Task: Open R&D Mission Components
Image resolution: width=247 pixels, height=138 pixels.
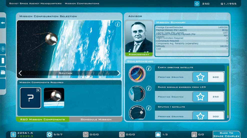Action: tap(43, 119)
